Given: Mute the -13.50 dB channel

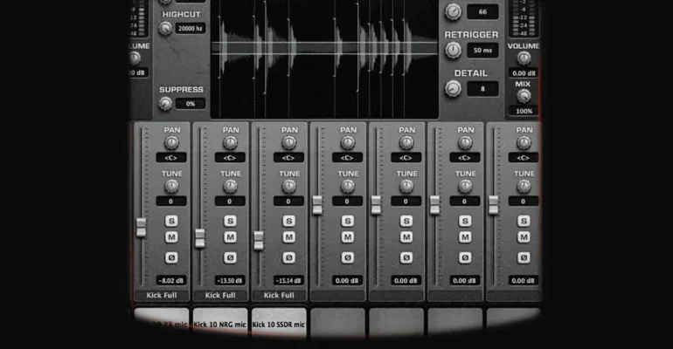Looking at the screenshot, I should pos(230,237).
